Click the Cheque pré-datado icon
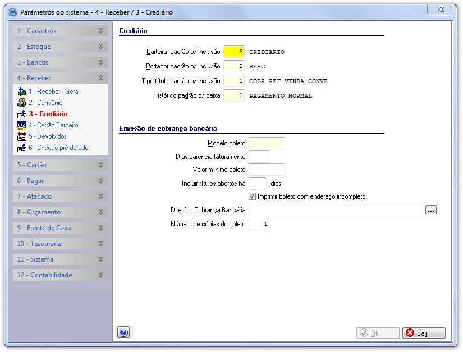This screenshot has width=463, height=352. click(x=22, y=148)
